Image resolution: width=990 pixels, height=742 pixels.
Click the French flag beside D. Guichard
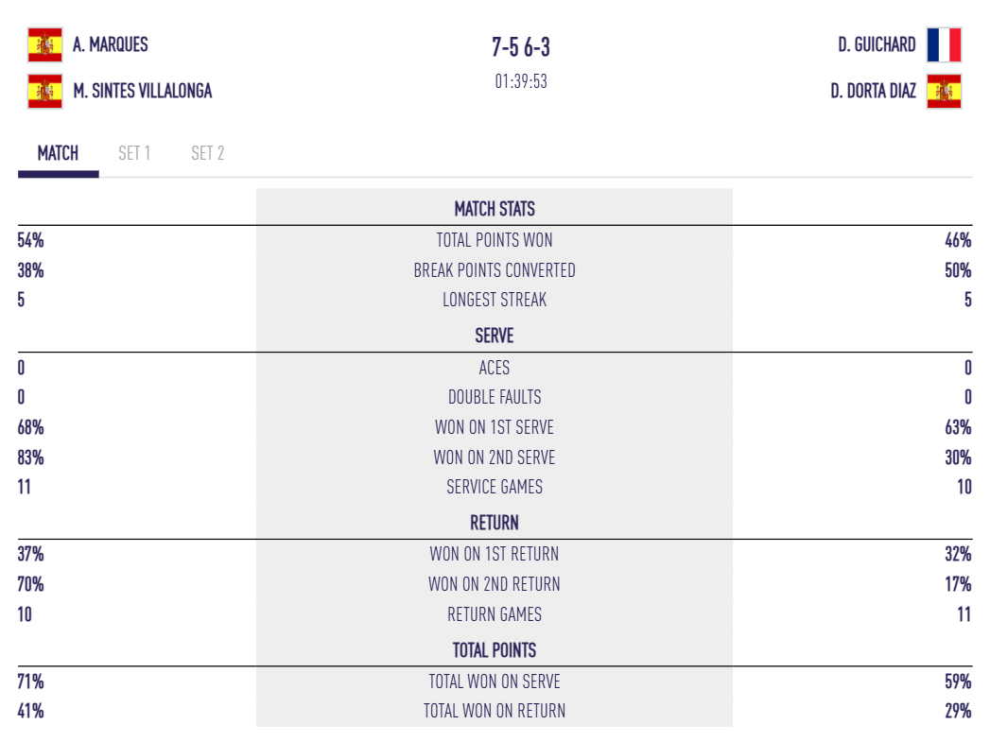(944, 44)
